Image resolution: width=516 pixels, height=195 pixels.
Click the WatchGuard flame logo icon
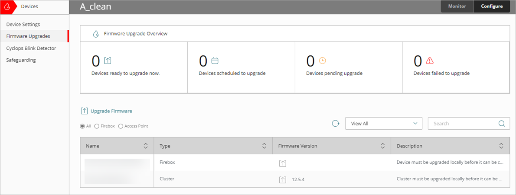pos(7,6)
